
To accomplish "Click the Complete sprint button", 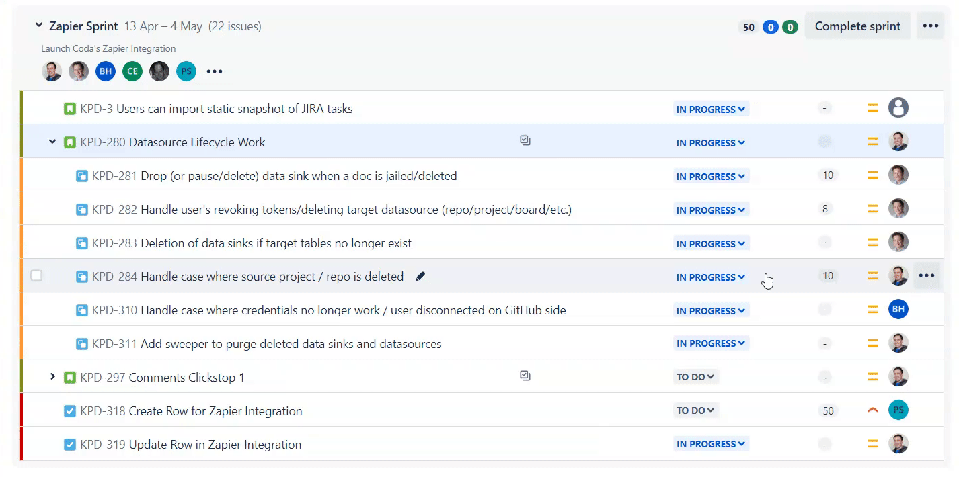I will pyautogui.click(x=857, y=26).
